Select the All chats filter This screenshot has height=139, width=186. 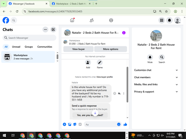pos(6,47)
